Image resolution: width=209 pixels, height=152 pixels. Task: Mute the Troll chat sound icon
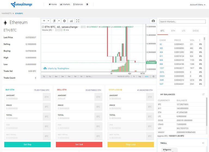click(203, 143)
